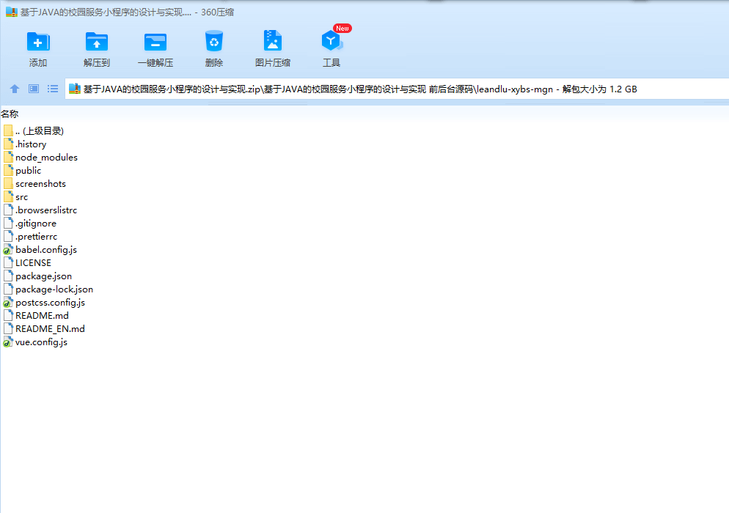The width and height of the screenshot is (729, 513).
Task: Click the 添加 (Add) toolbar icon
Action: (38, 42)
